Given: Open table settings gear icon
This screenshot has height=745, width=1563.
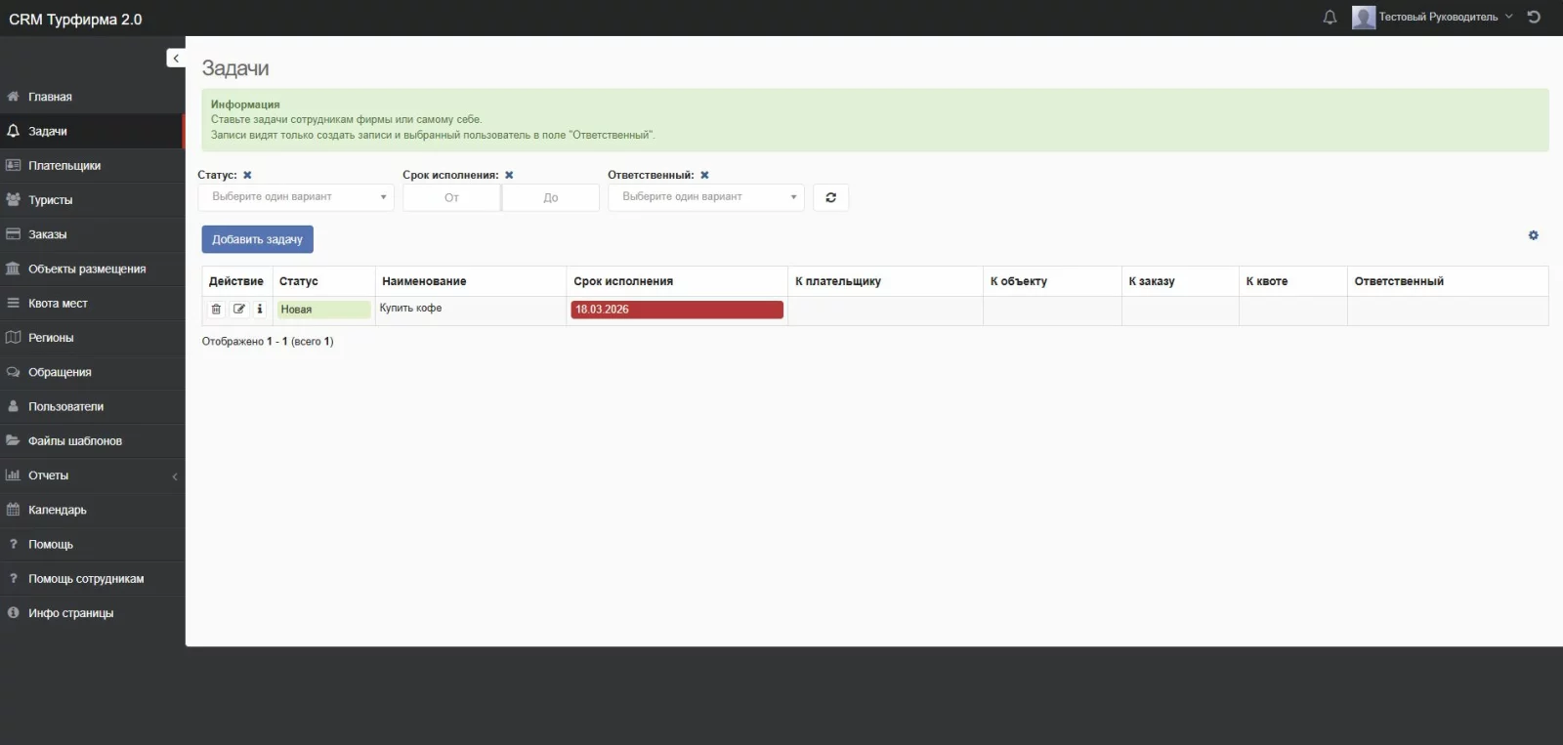Looking at the screenshot, I should (x=1533, y=235).
